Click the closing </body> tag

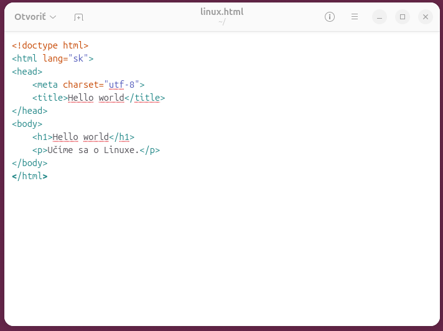click(30, 163)
